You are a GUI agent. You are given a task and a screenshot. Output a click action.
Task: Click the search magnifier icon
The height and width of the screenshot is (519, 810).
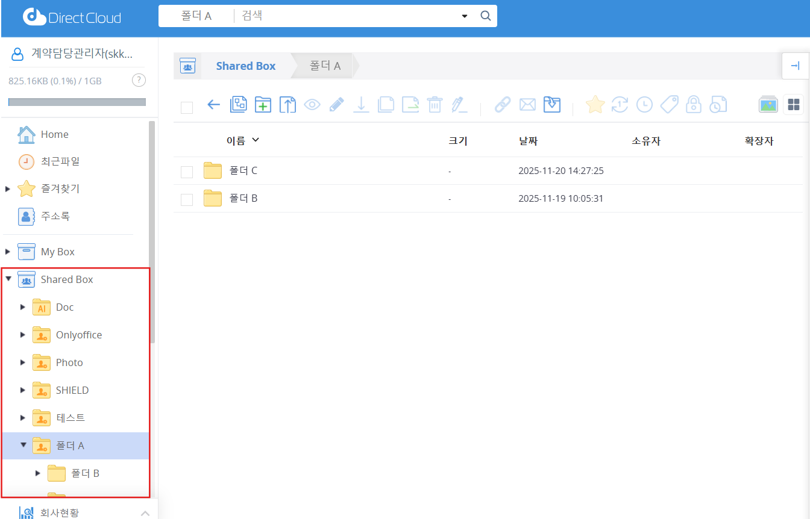coord(485,16)
